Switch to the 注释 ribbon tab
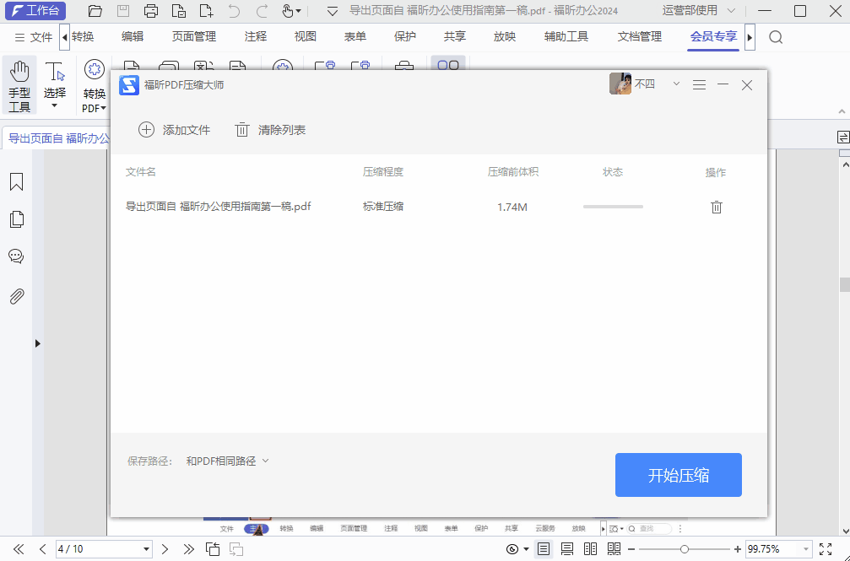Screen dimensions: 850x561 coord(256,36)
